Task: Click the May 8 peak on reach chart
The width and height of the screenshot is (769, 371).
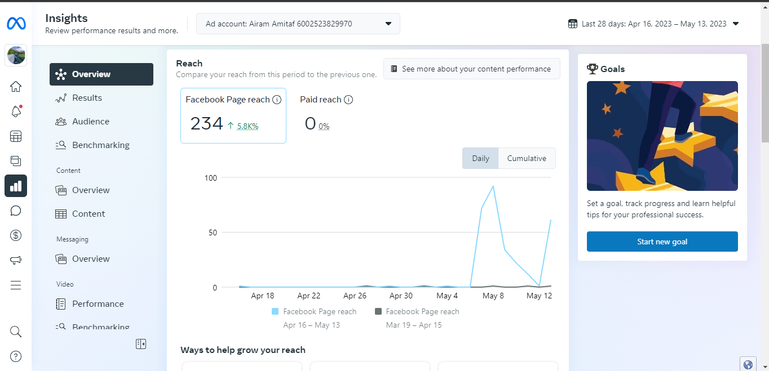Action: click(493, 186)
